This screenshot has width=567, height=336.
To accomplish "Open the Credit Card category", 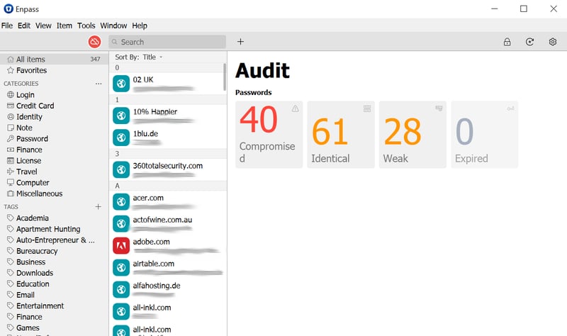I will click(x=35, y=106).
